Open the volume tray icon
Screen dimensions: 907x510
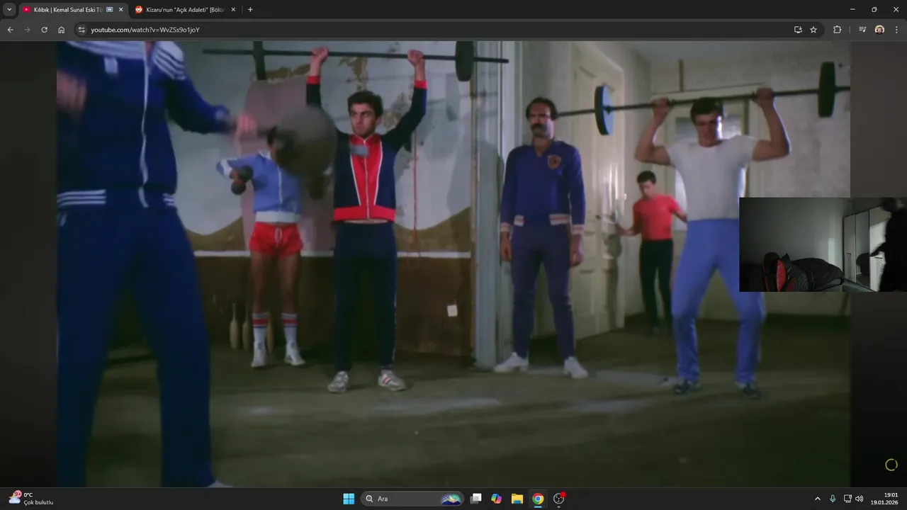click(859, 499)
